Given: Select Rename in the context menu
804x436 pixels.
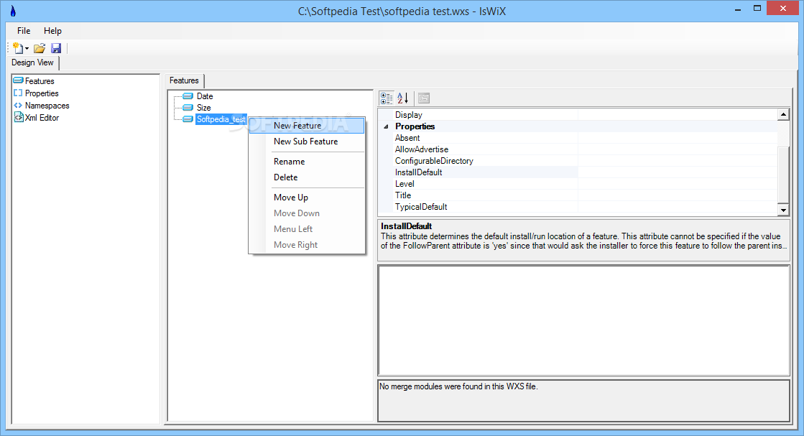Looking at the screenshot, I should tap(307, 162).
